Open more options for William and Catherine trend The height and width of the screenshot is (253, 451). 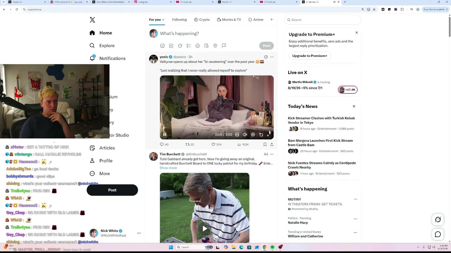(x=355, y=233)
